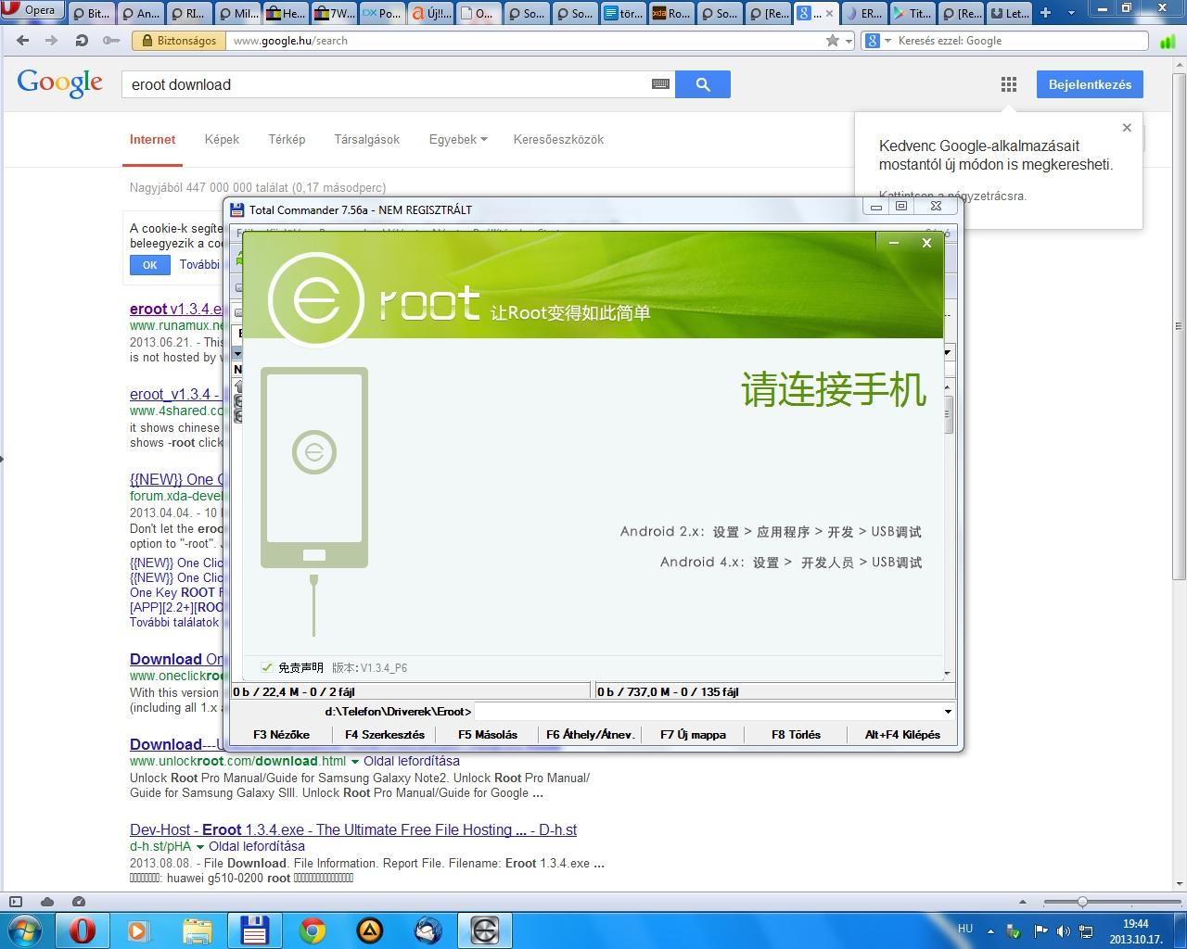1187x949 pixels.
Task: Click F8 Törlés button in Total Commander
Action: coord(796,735)
